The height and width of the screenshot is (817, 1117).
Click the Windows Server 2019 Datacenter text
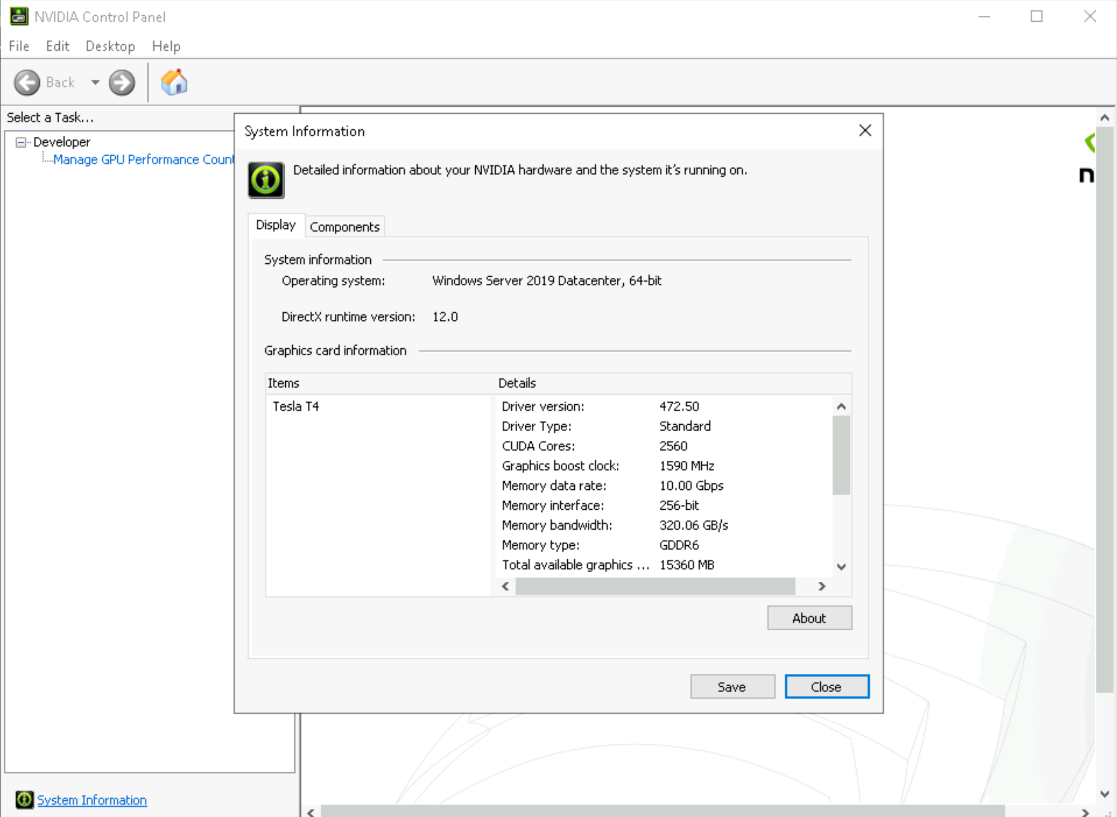pyautogui.click(x=546, y=281)
